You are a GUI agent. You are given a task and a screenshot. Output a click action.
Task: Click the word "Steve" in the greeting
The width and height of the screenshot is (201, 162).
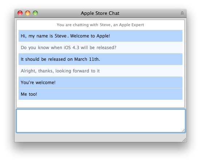click(60, 36)
